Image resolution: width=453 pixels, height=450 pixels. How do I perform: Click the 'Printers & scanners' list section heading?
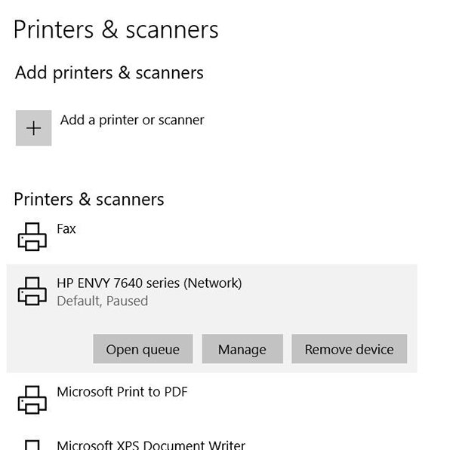(x=89, y=200)
